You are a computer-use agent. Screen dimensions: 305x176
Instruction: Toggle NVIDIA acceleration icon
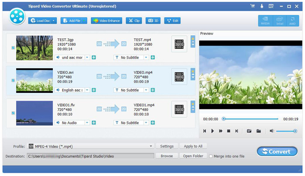[x=265, y=21]
